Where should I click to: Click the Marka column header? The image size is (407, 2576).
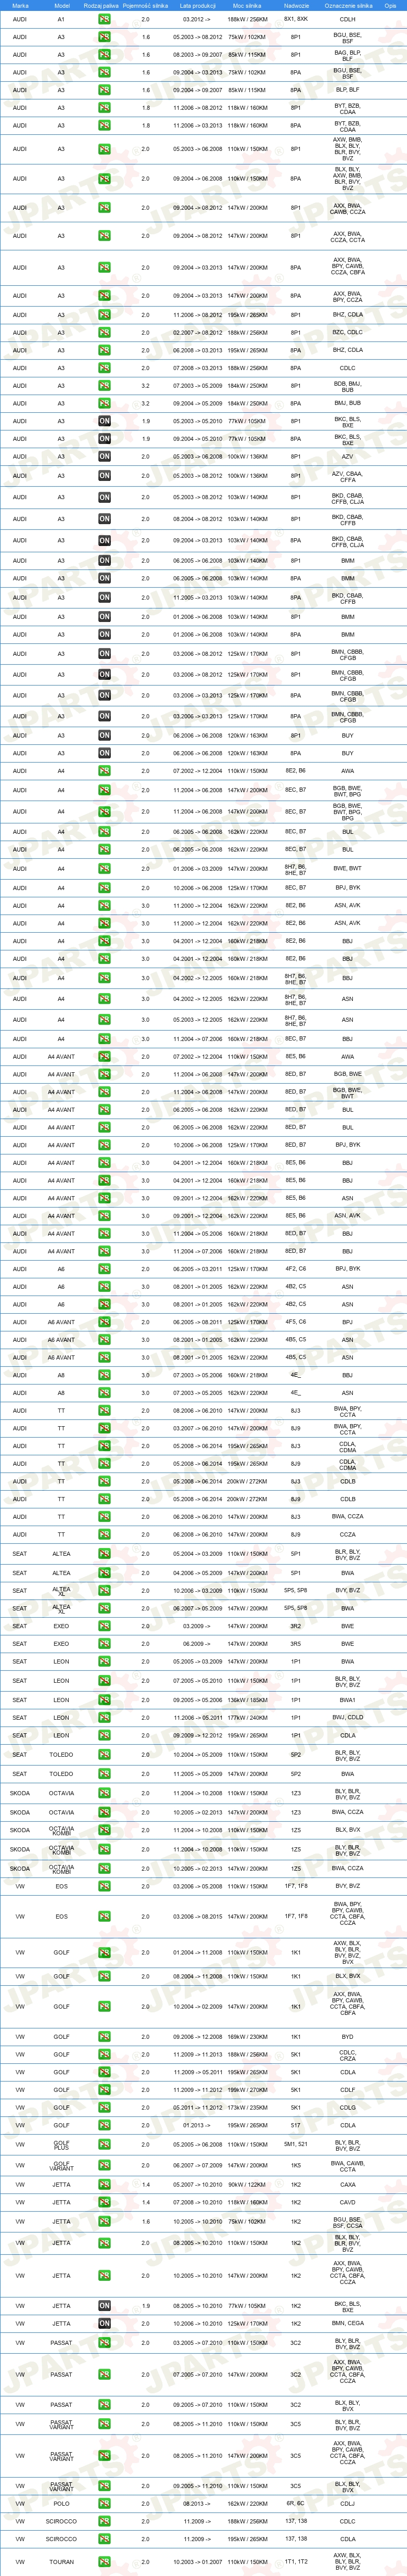click(x=20, y=5)
